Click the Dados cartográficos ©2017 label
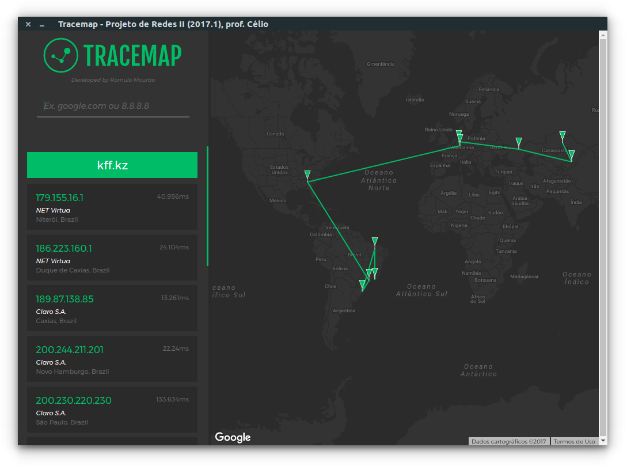This screenshot has width=627, height=466. (508, 442)
